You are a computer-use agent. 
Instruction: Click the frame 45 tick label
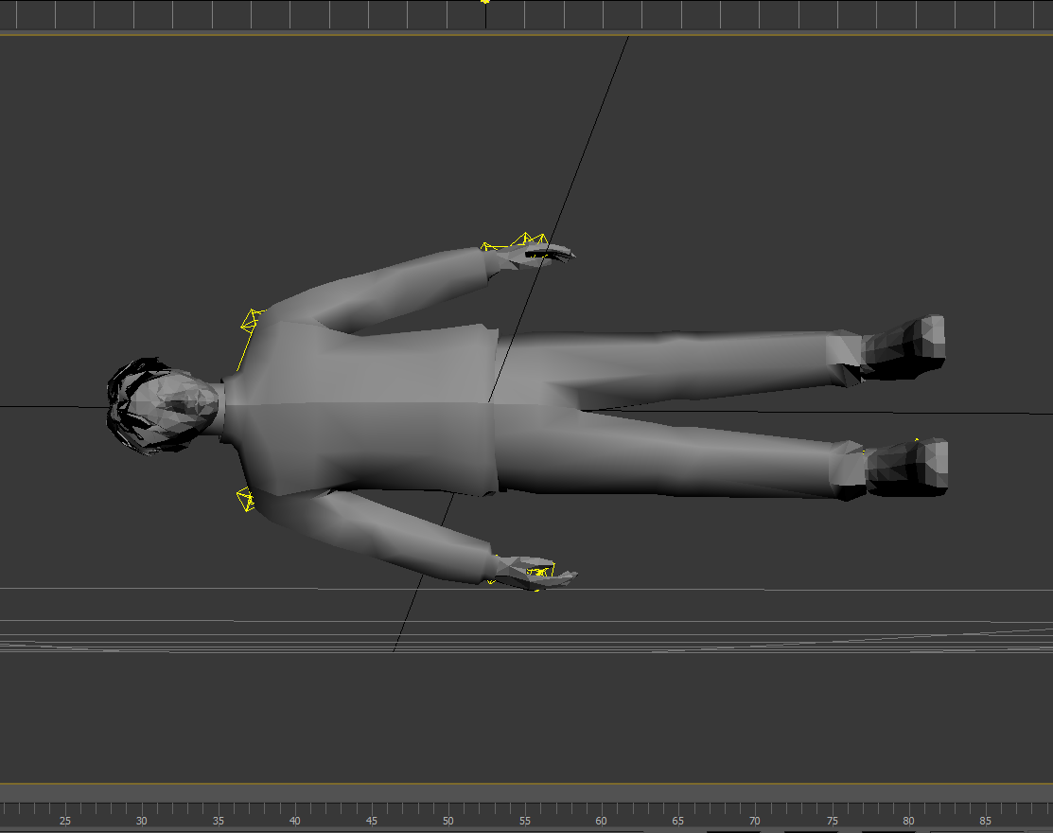[372, 821]
